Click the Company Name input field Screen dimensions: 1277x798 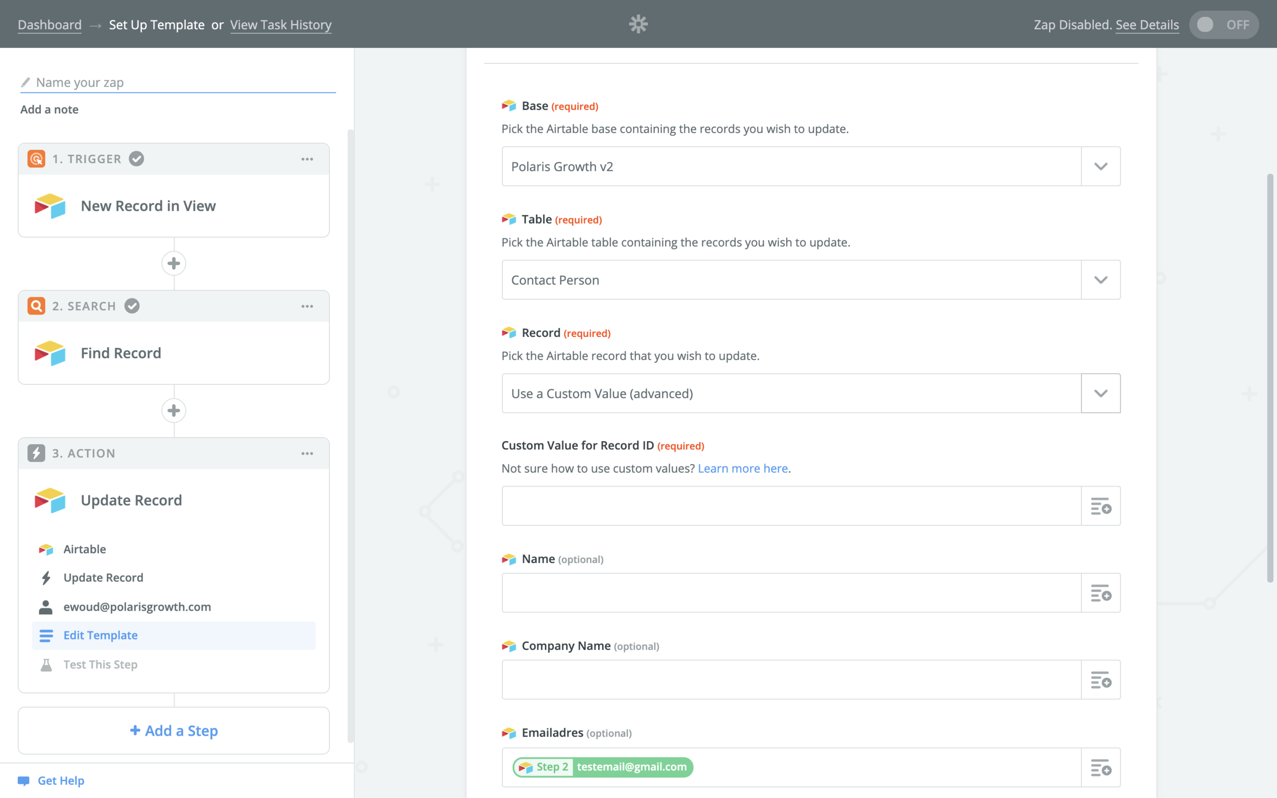coord(791,680)
